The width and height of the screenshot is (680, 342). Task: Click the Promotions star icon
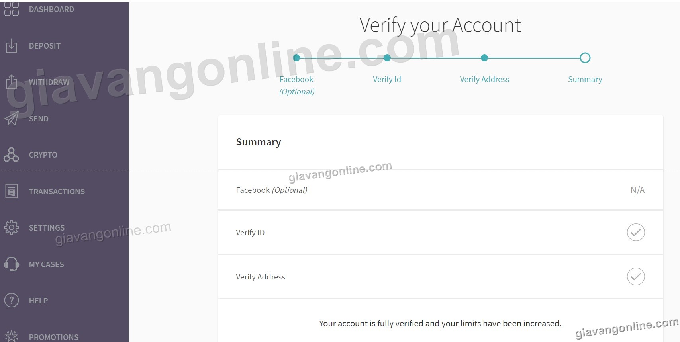click(12, 336)
